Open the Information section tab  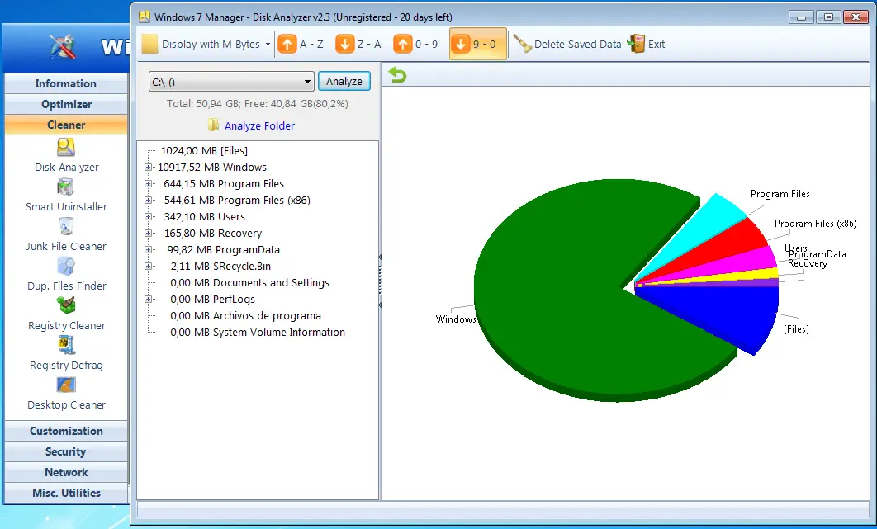pyautogui.click(x=66, y=83)
